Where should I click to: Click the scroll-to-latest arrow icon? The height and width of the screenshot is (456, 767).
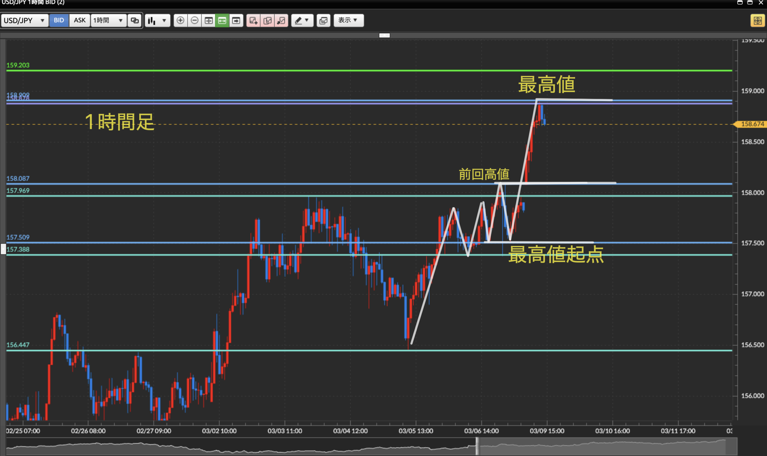[x=236, y=21]
